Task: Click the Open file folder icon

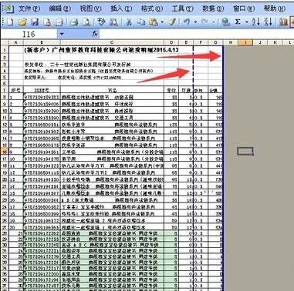Action: pos(22,22)
